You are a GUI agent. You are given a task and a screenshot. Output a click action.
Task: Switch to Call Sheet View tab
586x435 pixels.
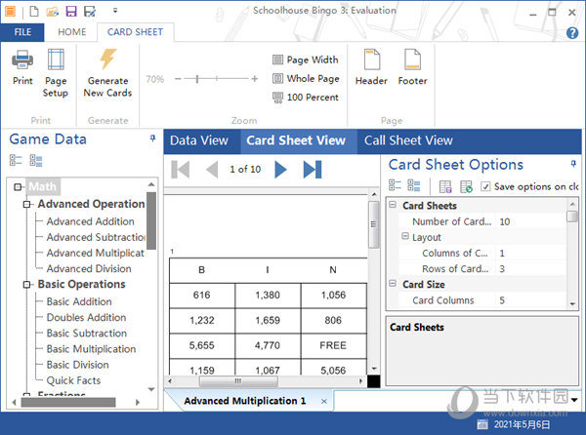click(408, 140)
